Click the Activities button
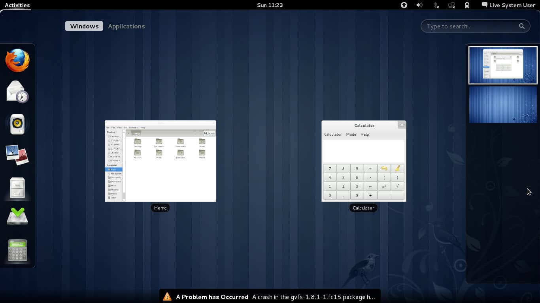This screenshot has width=540, height=303. pyautogui.click(x=17, y=5)
